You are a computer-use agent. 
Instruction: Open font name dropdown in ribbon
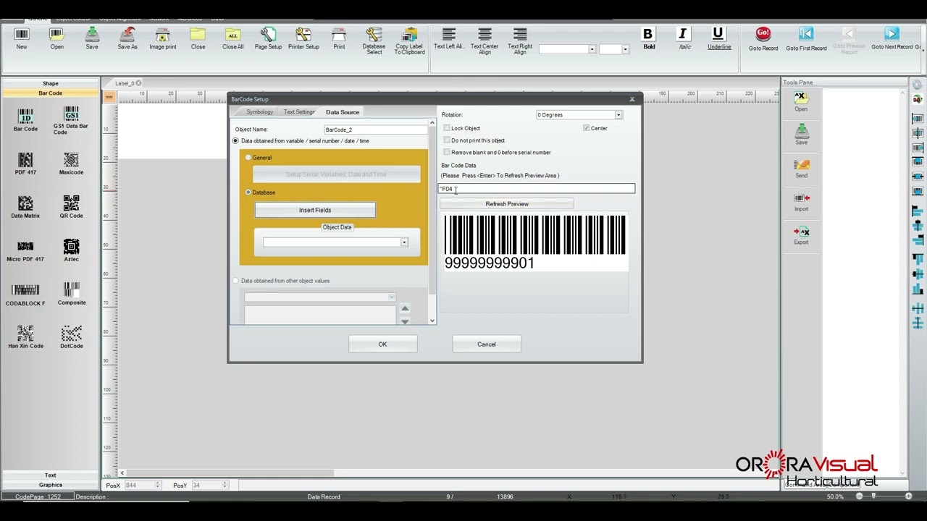point(592,49)
